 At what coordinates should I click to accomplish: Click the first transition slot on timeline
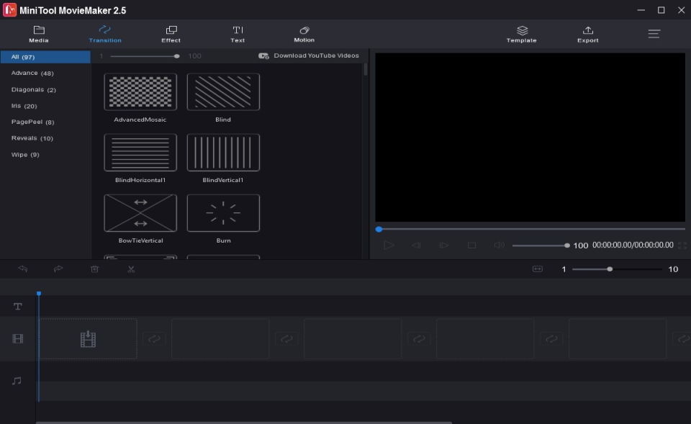point(154,338)
